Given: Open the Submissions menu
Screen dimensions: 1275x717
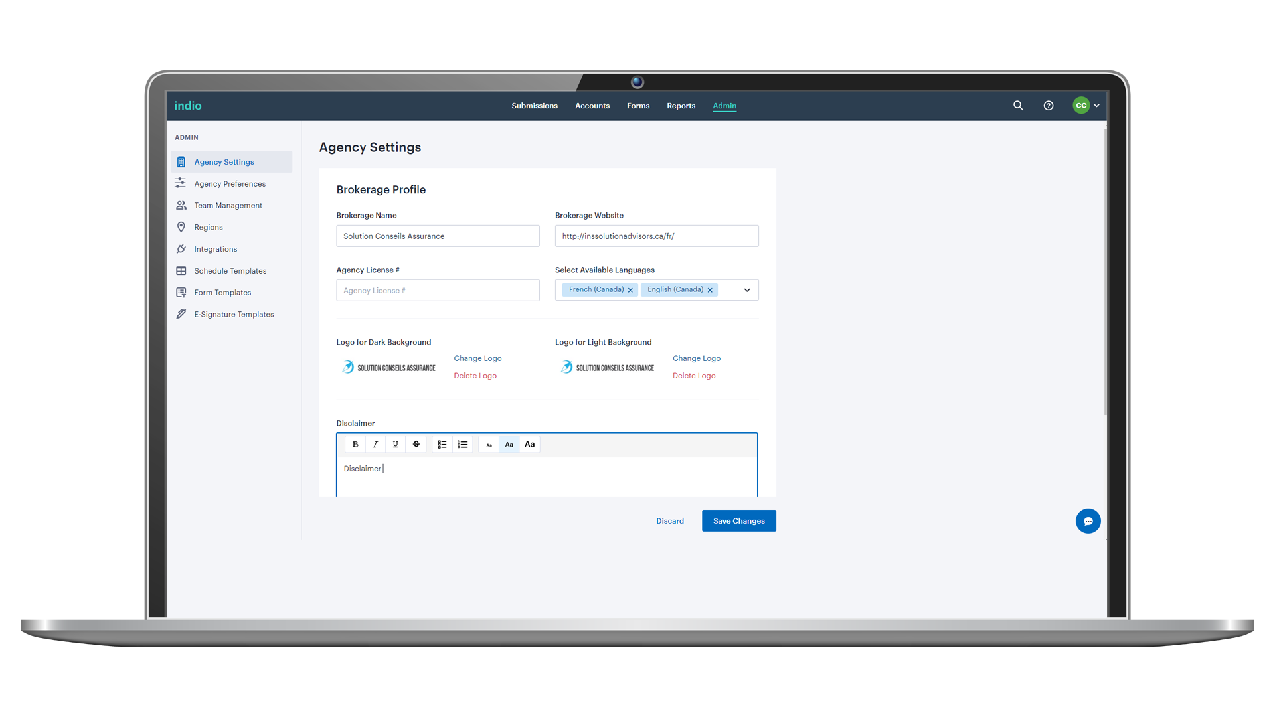Looking at the screenshot, I should click(535, 106).
